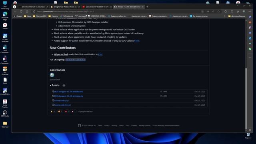Click the page vertical scrollbar thumb
This screenshot has height=144, width=256.
coord(246,99)
